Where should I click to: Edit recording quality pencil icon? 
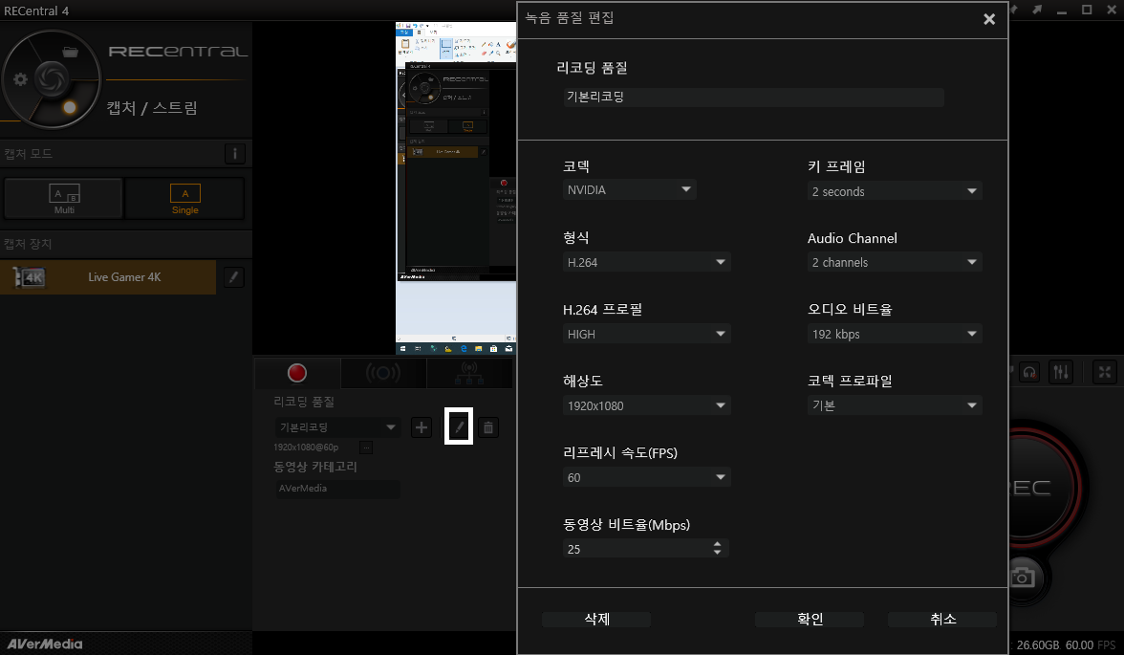tap(459, 426)
